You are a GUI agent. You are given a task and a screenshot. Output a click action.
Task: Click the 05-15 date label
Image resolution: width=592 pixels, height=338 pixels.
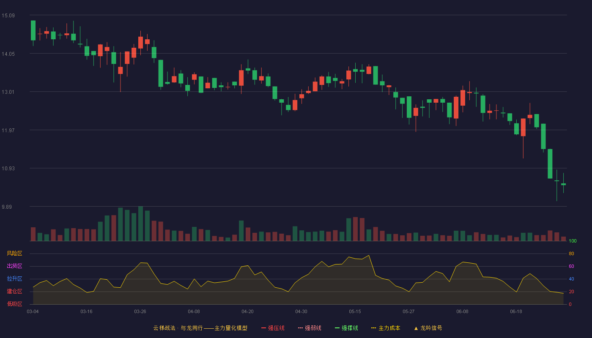(355, 311)
